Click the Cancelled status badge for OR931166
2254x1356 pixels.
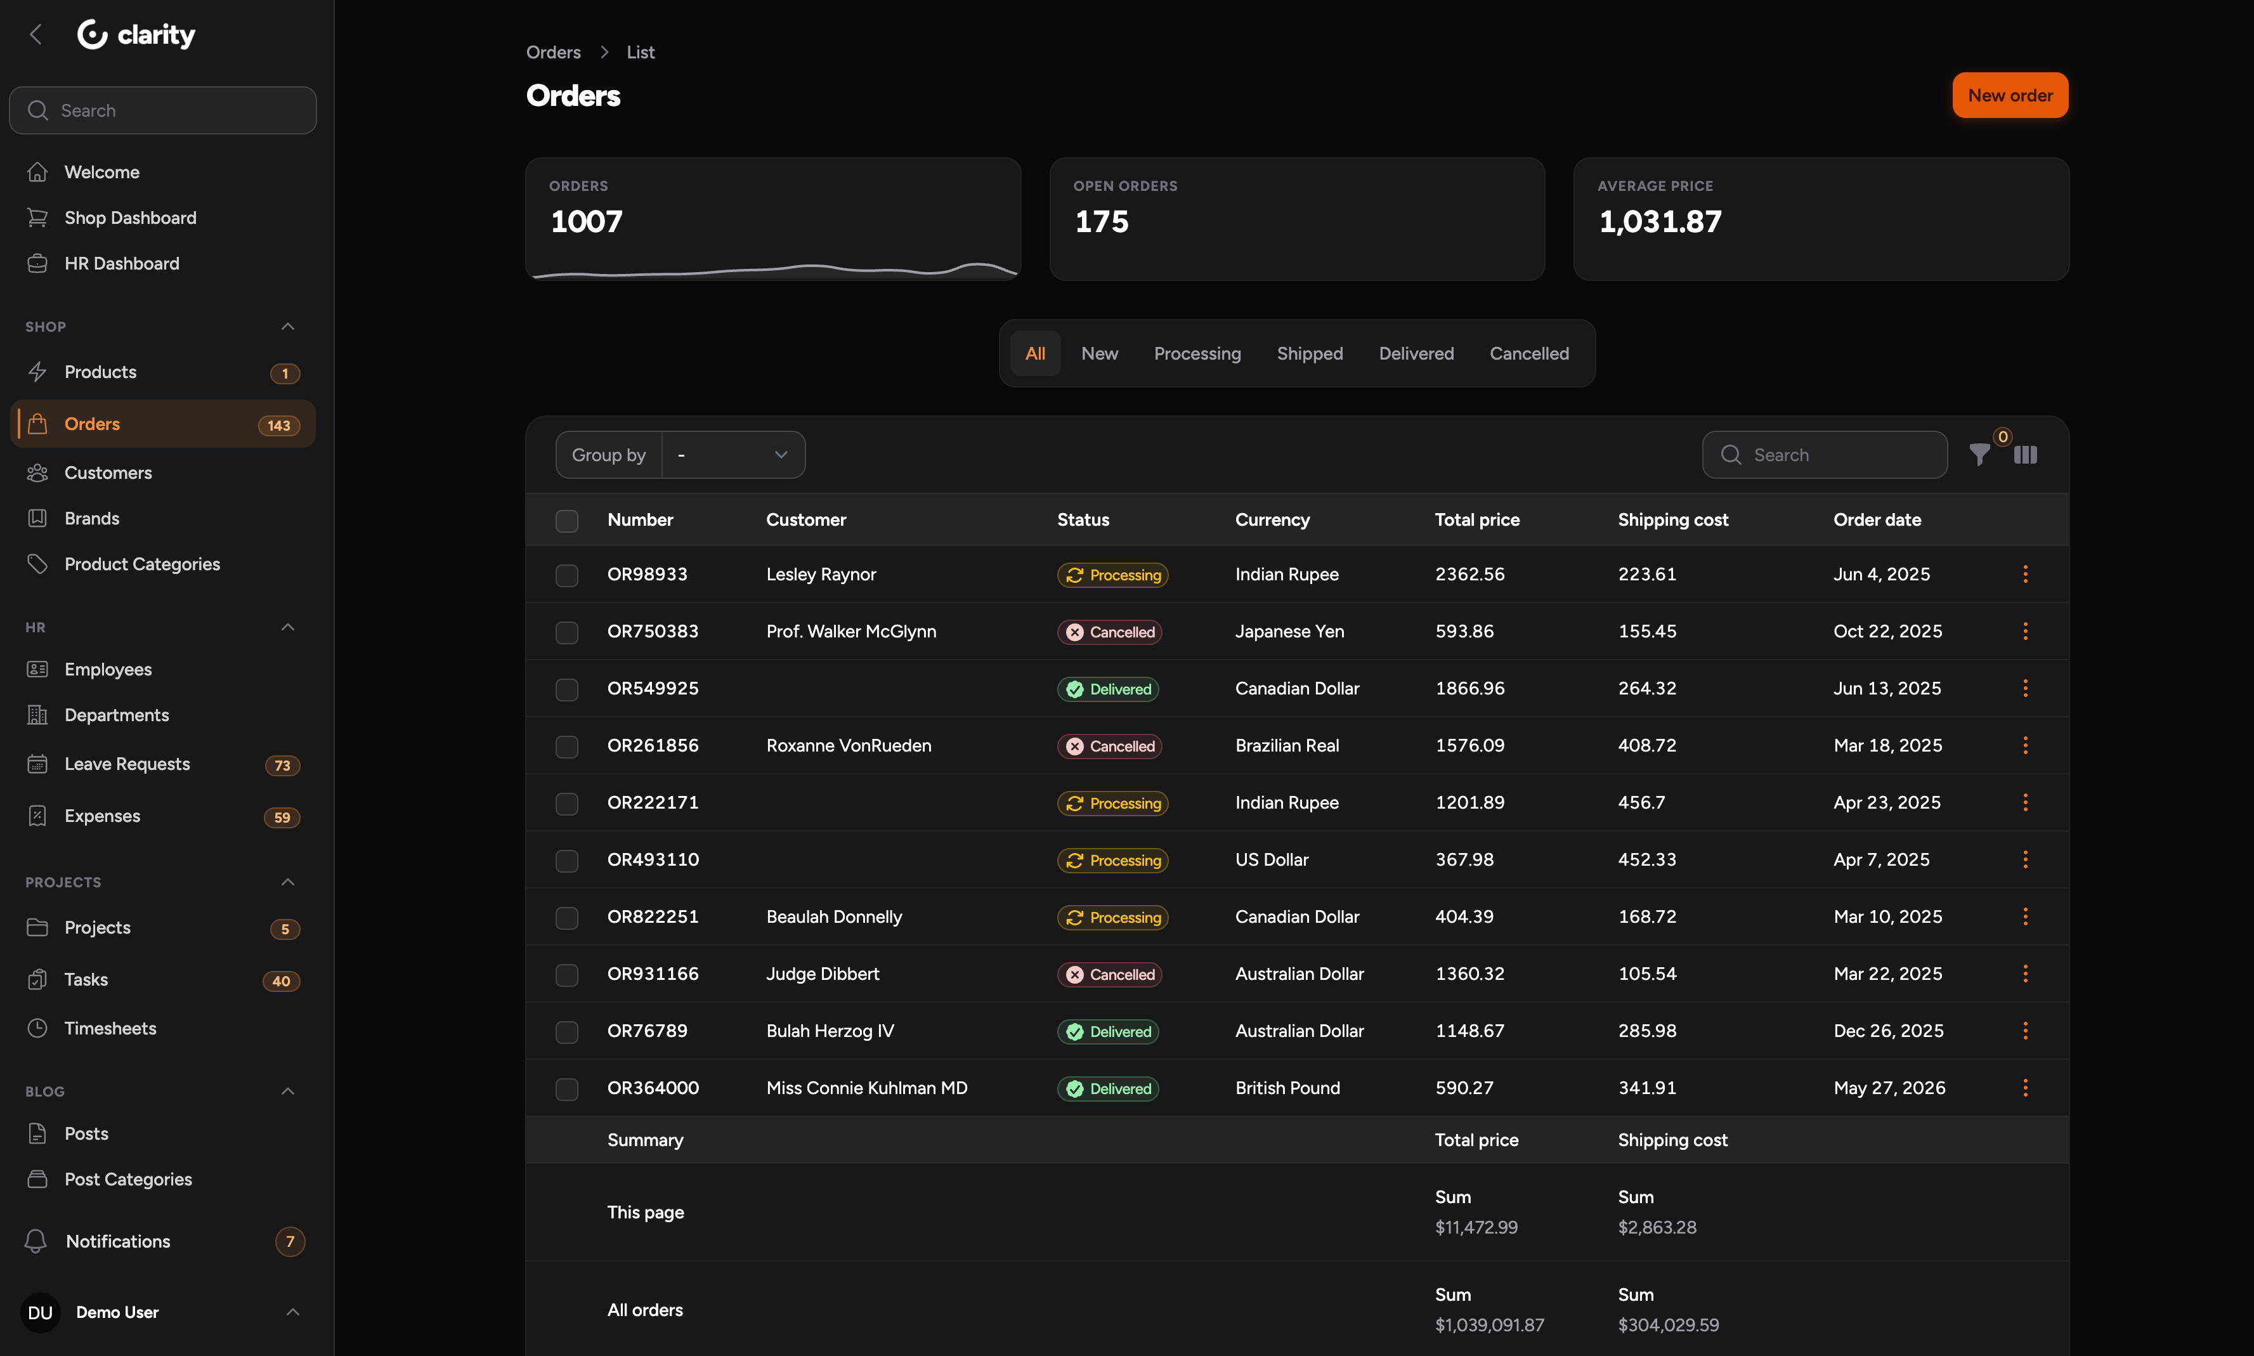tap(1109, 975)
